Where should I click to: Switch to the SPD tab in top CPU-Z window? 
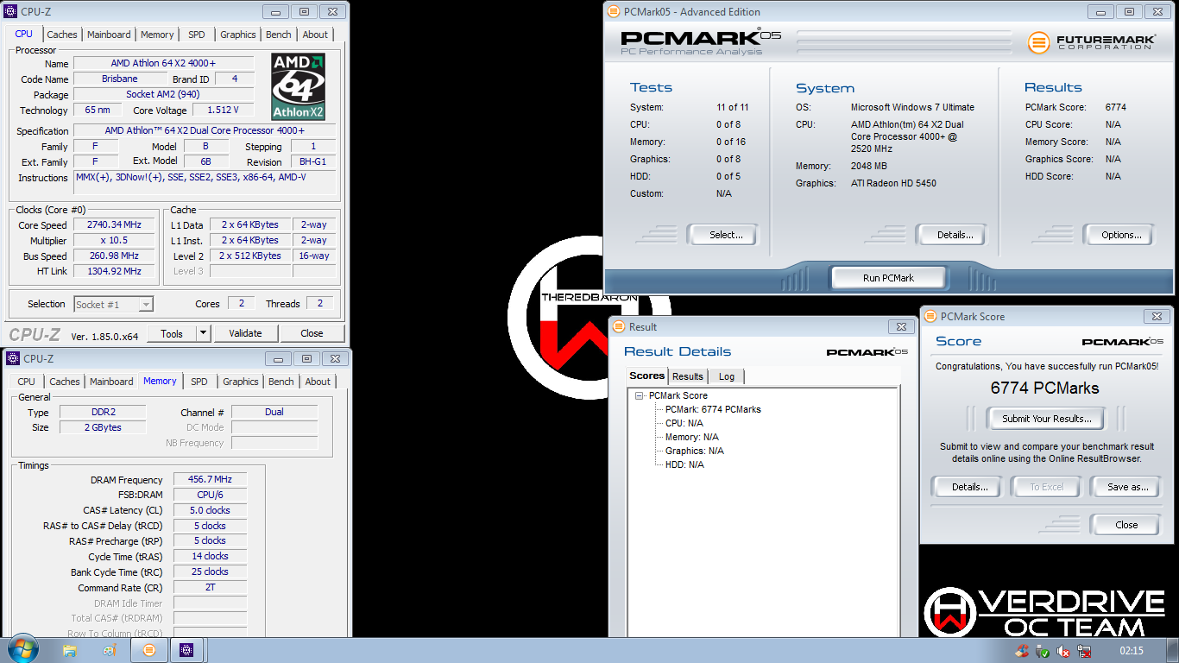click(x=197, y=35)
